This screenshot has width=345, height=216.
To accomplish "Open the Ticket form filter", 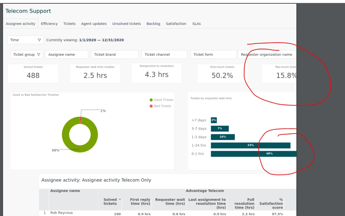I will 213,55.
